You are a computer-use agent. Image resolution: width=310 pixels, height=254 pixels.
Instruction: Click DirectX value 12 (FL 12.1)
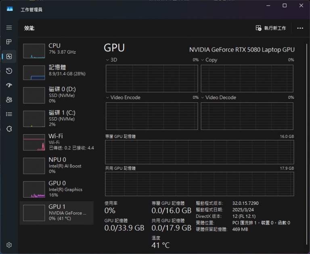click(244, 216)
